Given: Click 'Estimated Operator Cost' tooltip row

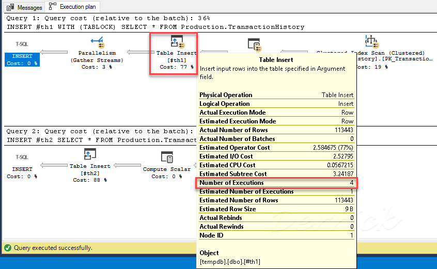Looking at the screenshot, I should [276, 148].
